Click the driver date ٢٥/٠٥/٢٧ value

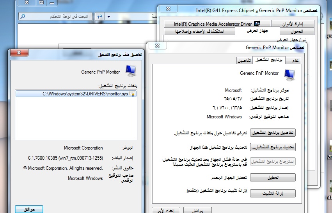point(233,99)
